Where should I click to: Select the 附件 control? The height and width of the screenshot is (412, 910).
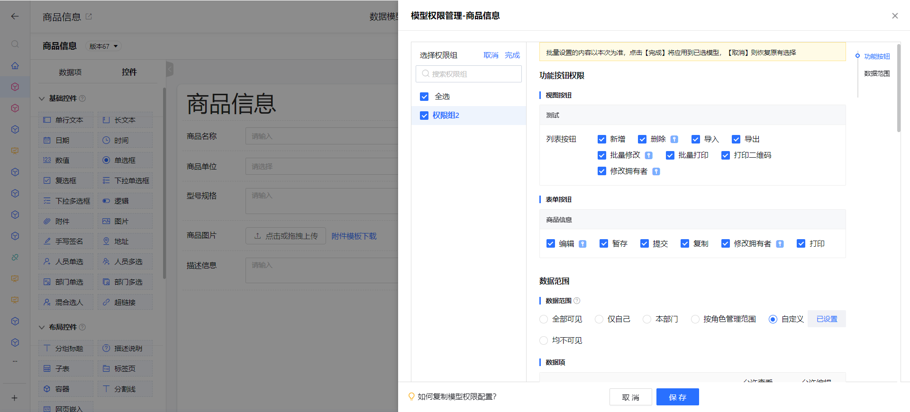[66, 222]
